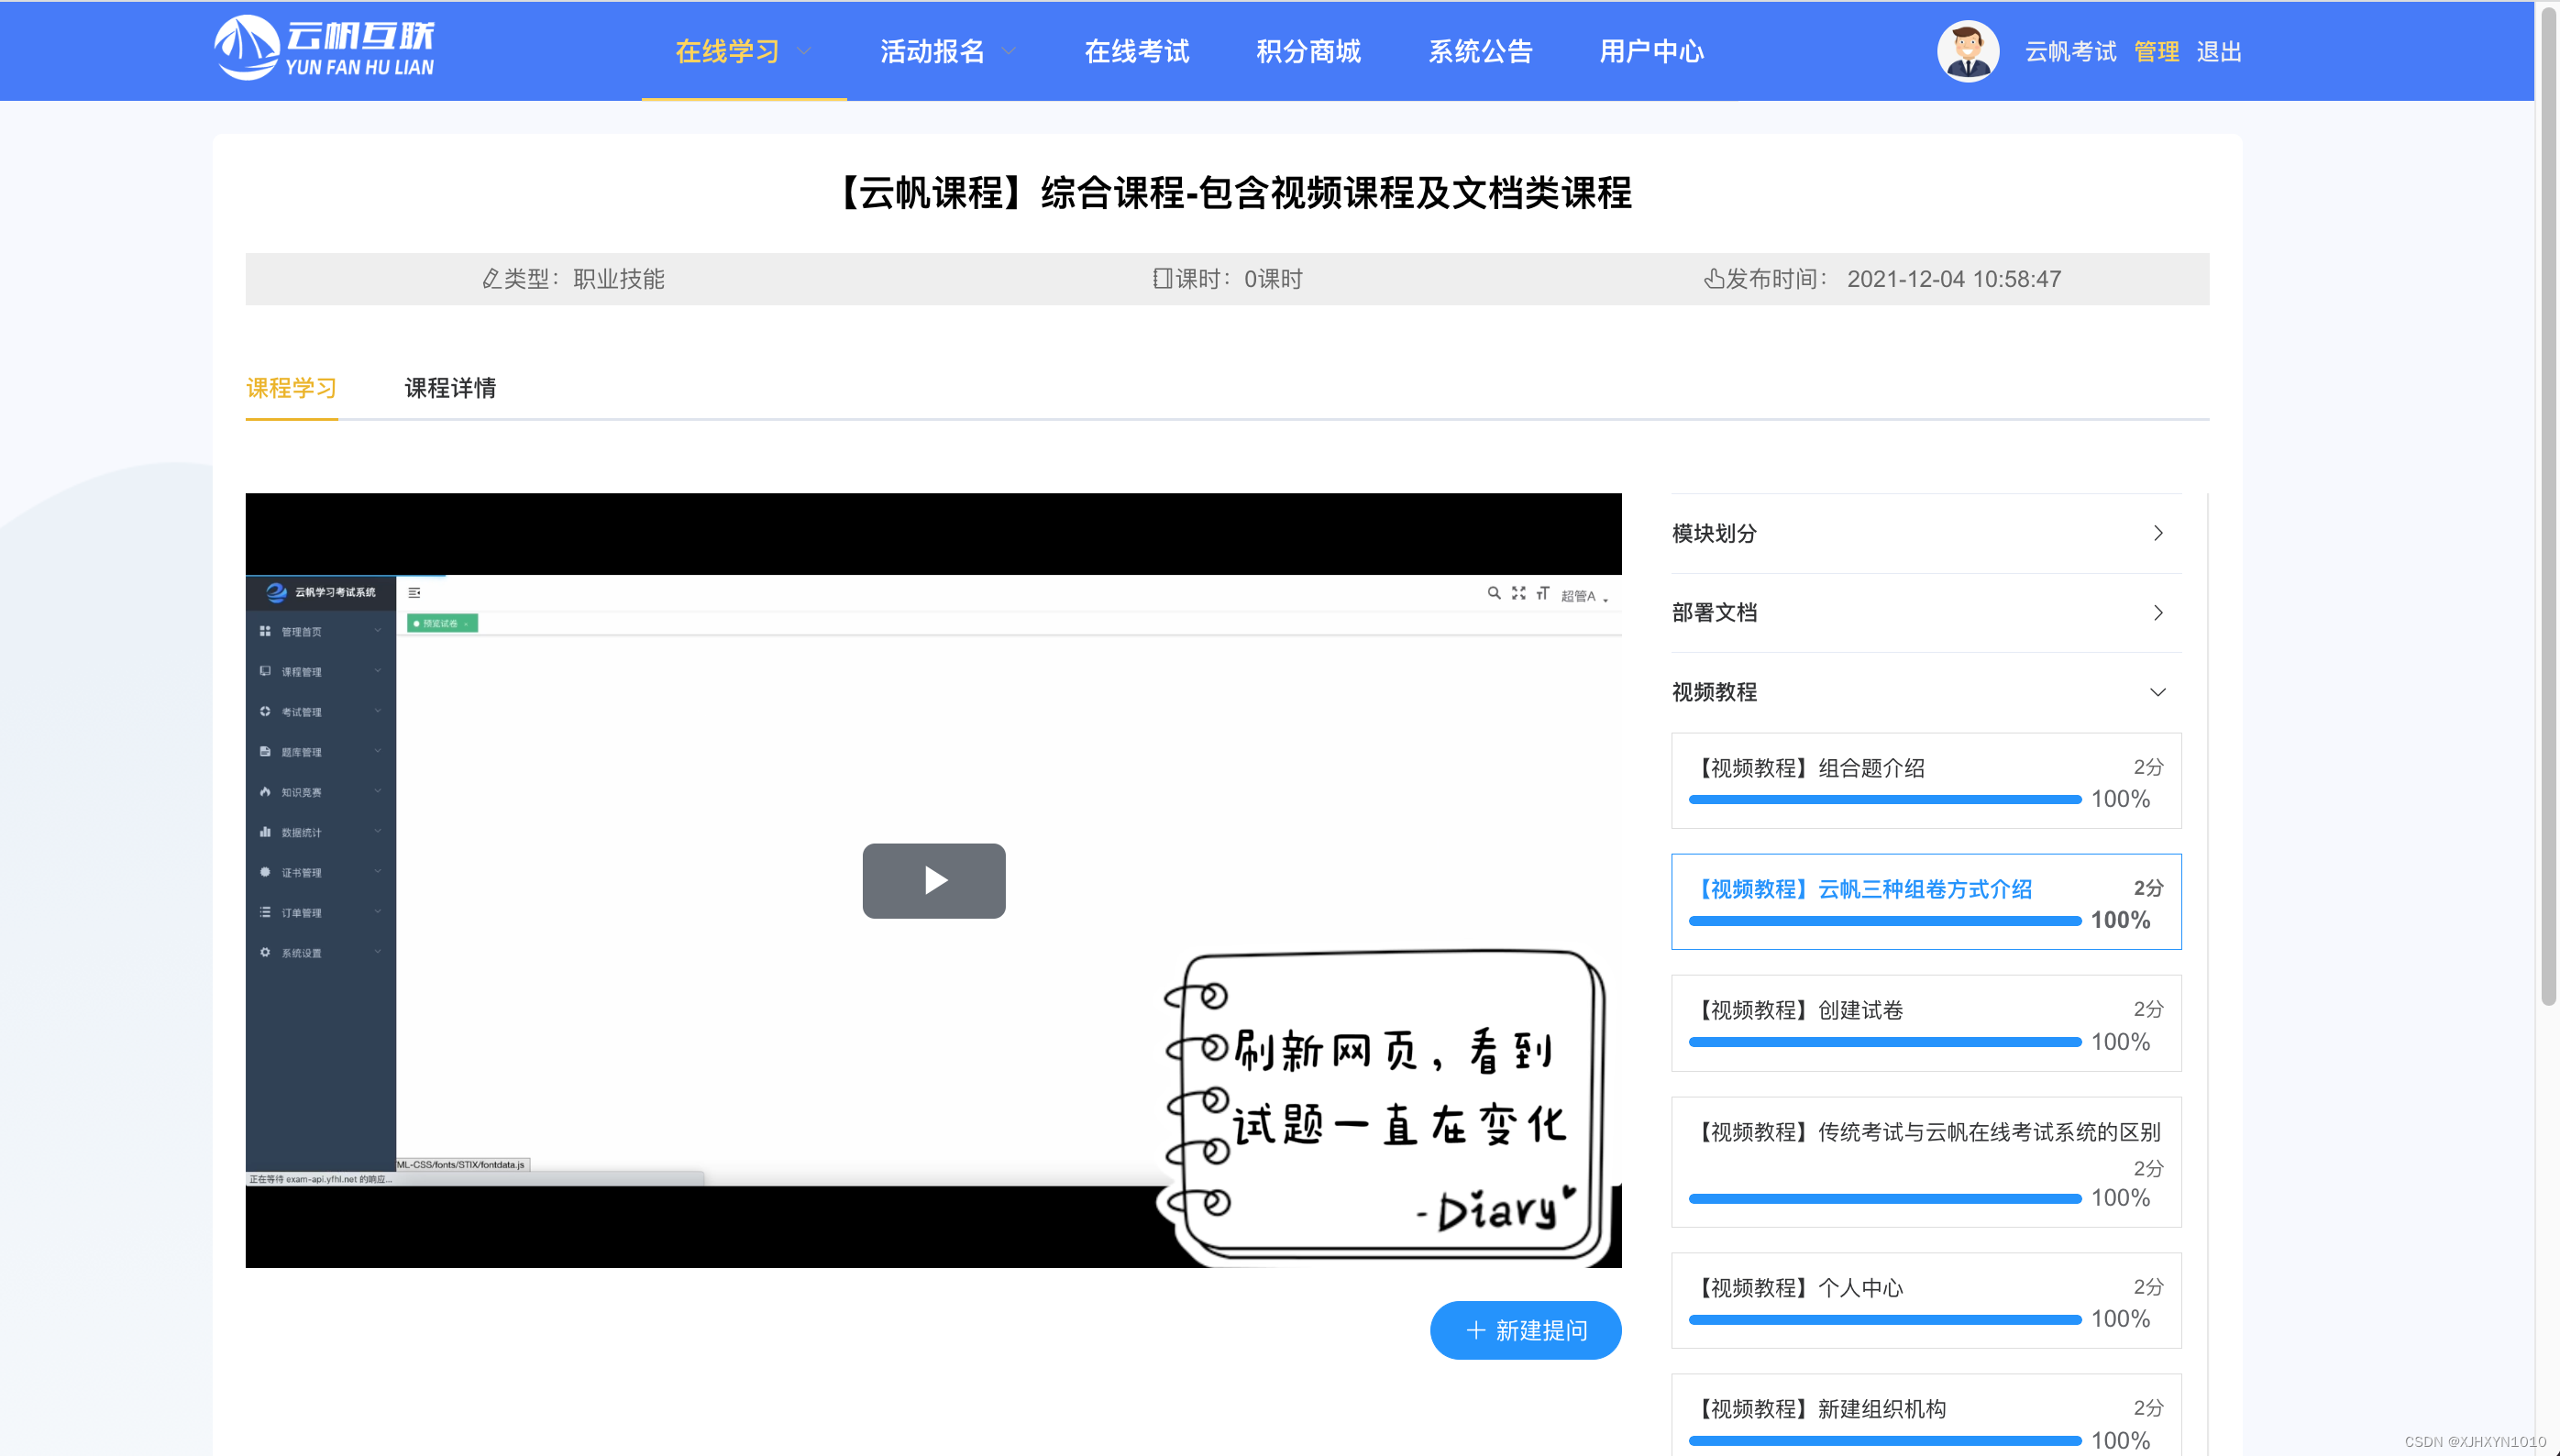Open 在线考试 in the navigation bar
The width and height of the screenshot is (2560, 1456).
pos(1136,51)
